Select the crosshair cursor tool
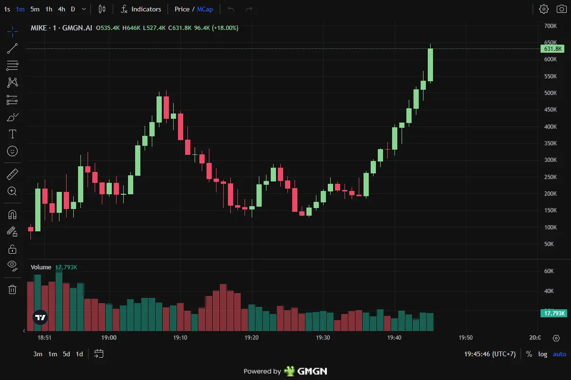571x380 pixels. click(12, 32)
